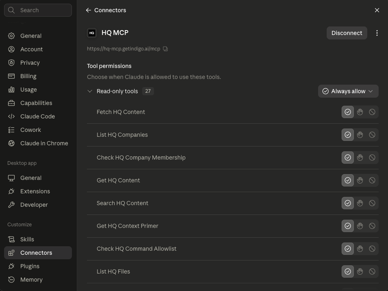
Task: Disconnect the HQ MCP connector
Action: (x=347, y=33)
